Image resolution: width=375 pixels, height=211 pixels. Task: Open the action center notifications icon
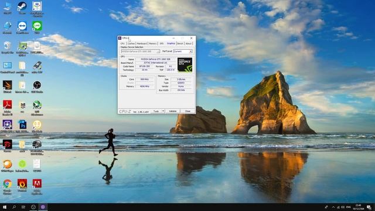click(x=369, y=207)
